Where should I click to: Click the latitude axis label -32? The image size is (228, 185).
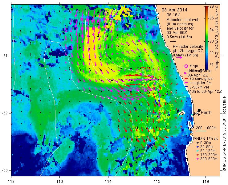pyautogui.click(x=4, y=113)
